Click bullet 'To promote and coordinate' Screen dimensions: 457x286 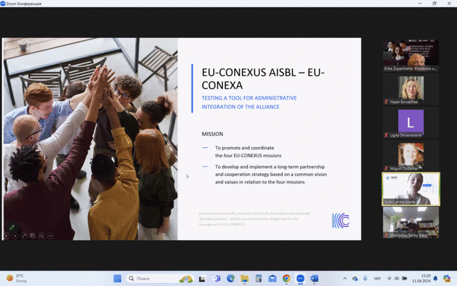click(244, 148)
